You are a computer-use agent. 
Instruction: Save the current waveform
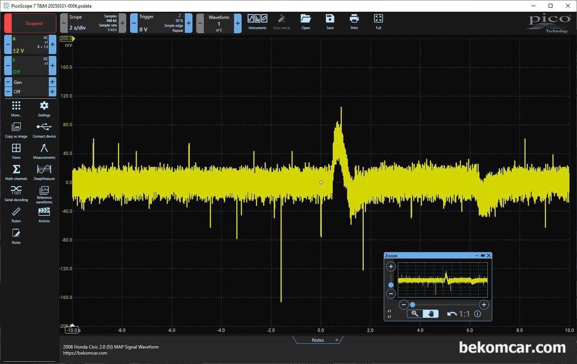[x=330, y=22]
